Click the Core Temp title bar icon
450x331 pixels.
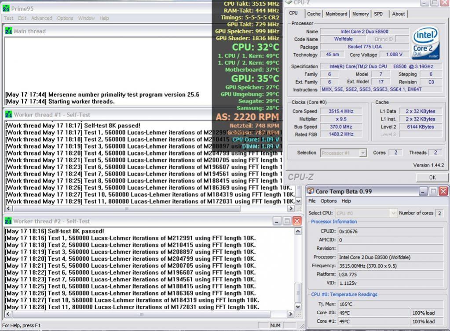(x=311, y=191)
